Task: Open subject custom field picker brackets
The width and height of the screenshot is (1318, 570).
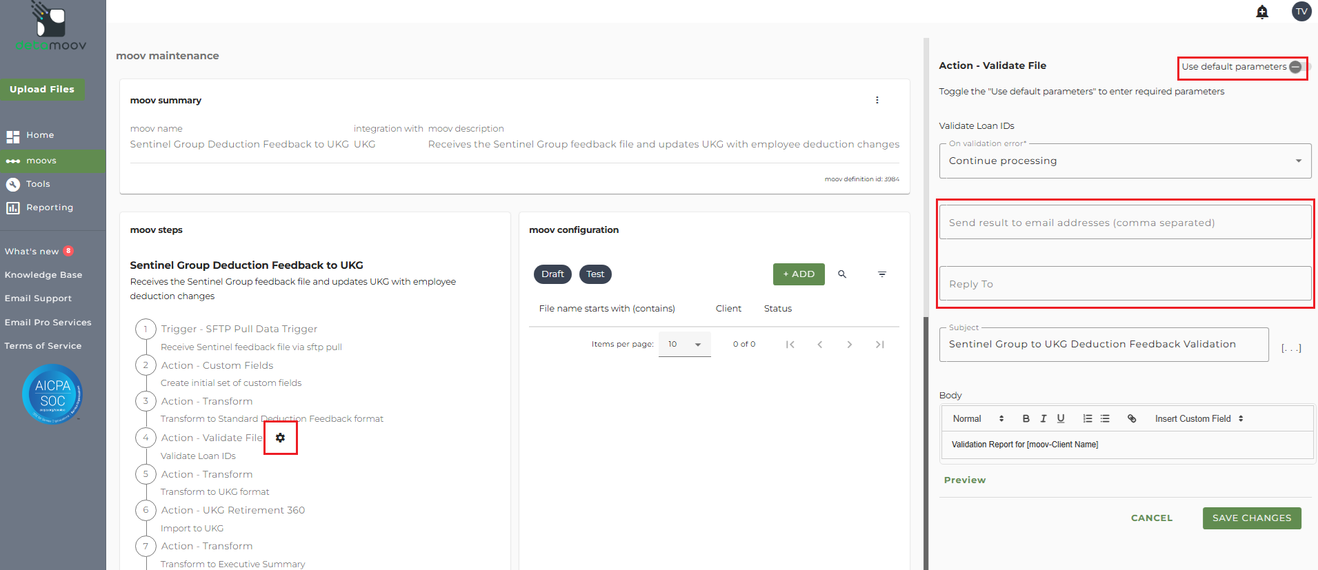Action: pos(1291,348)
